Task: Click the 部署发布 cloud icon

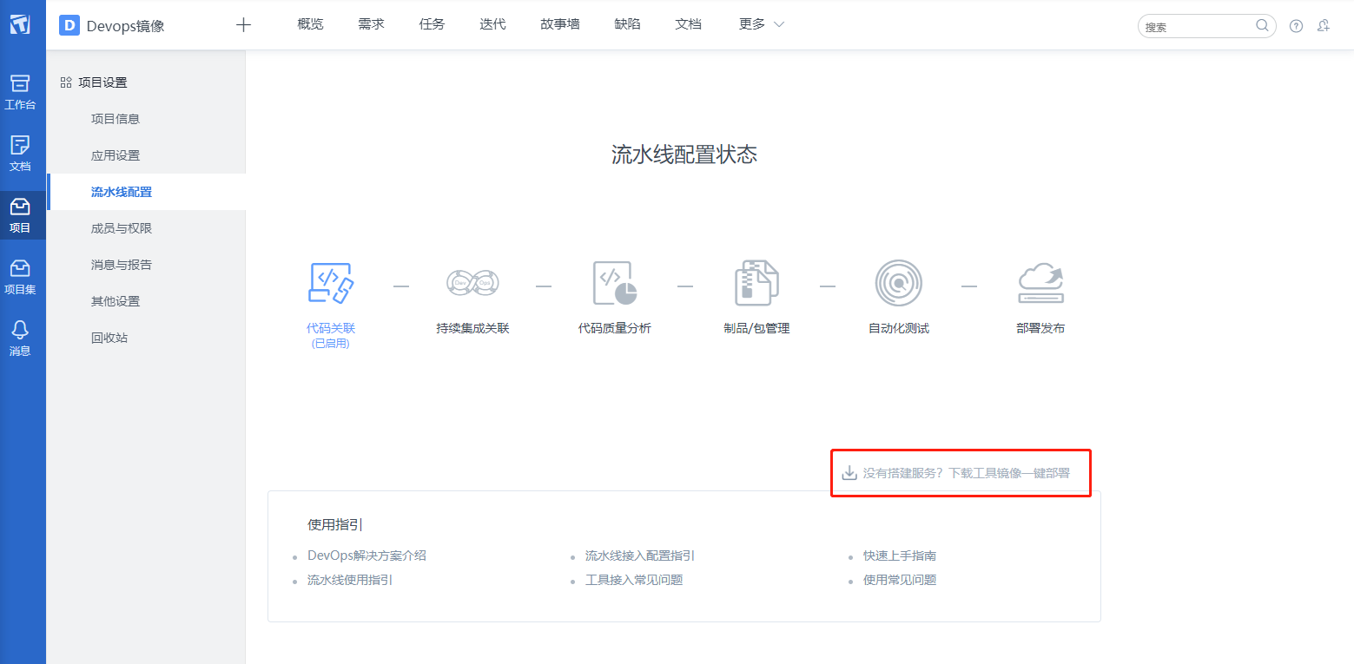Action: click(1040, 284)
